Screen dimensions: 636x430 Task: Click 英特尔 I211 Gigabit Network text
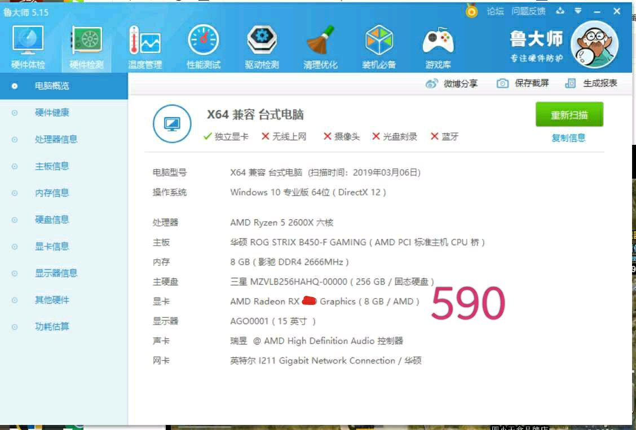click(x=312, y=361)
